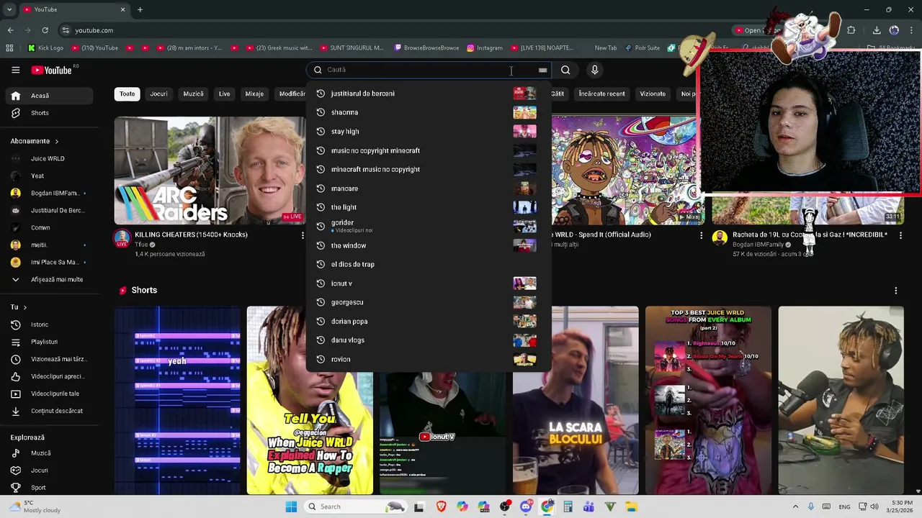Open Videoclipuri apreciate list
The width and height of the screenshot is (922, 518).
[x=49, y=376]
